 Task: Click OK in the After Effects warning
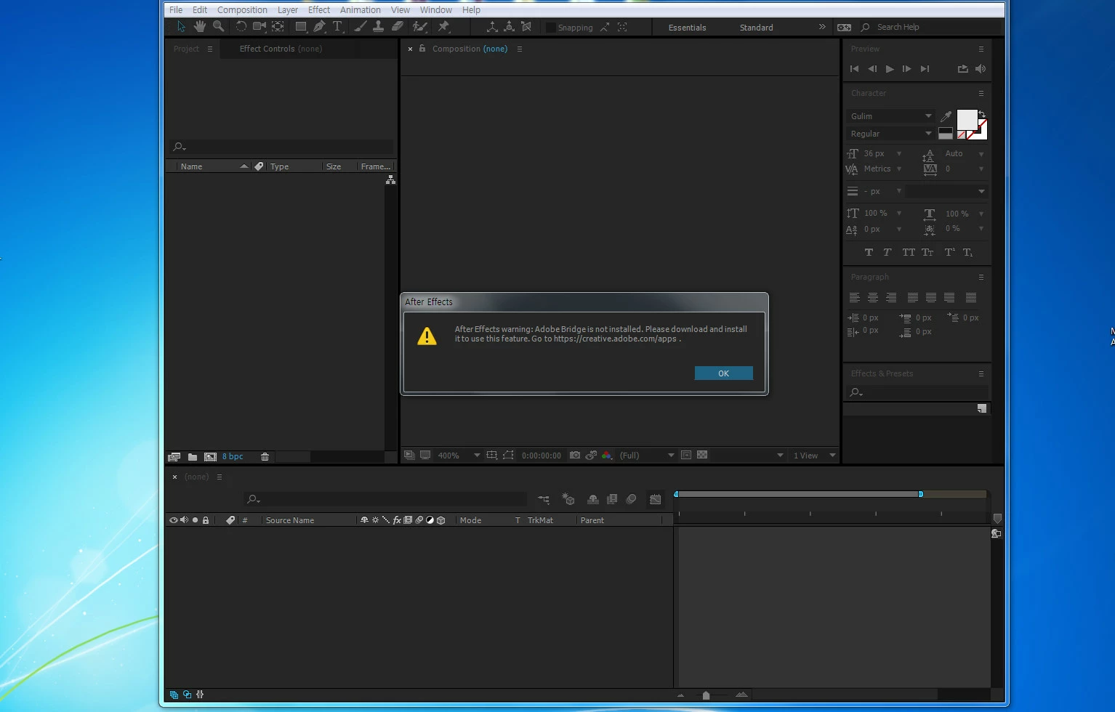[723, 373]
